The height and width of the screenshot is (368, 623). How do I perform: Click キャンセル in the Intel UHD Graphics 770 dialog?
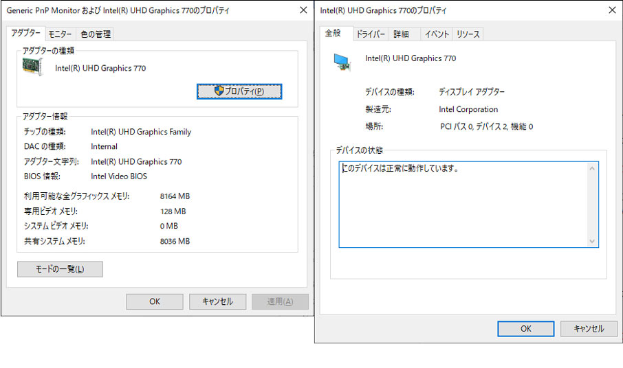coord(589,328)
